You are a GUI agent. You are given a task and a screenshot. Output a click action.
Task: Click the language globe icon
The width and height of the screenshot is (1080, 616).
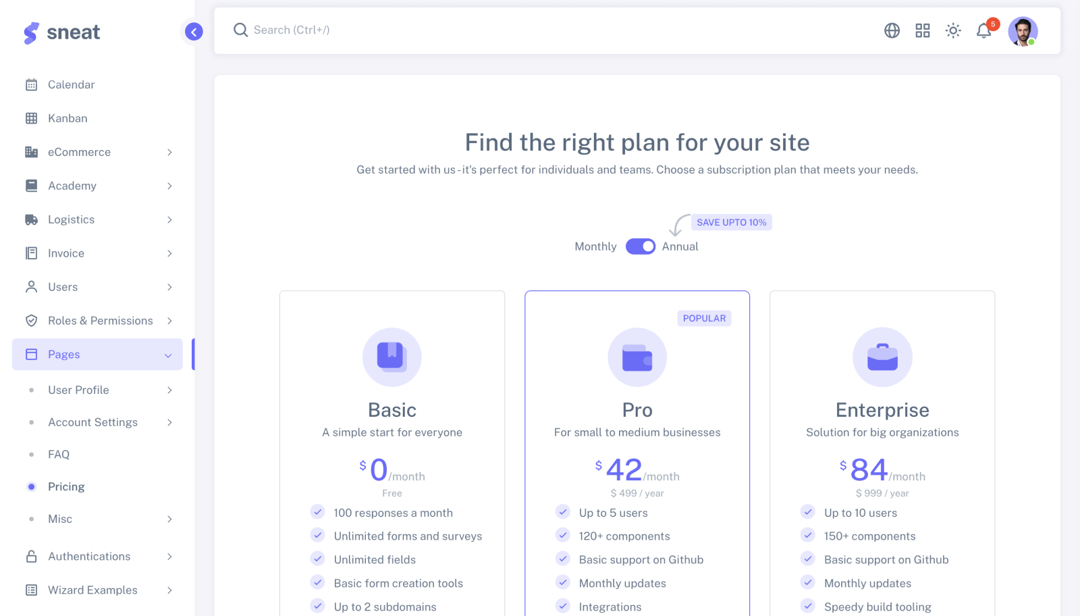892,30
